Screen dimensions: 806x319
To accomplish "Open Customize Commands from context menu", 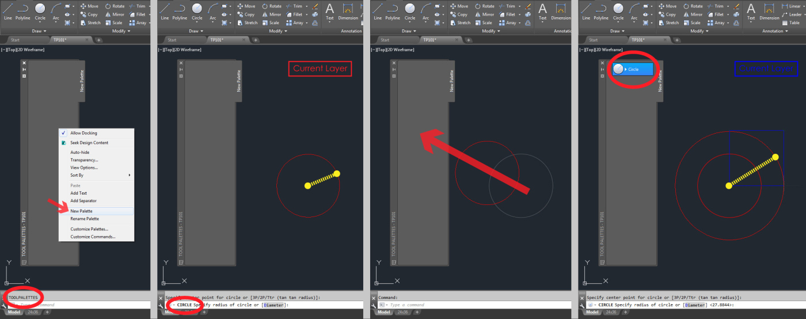I will (92, 237).
